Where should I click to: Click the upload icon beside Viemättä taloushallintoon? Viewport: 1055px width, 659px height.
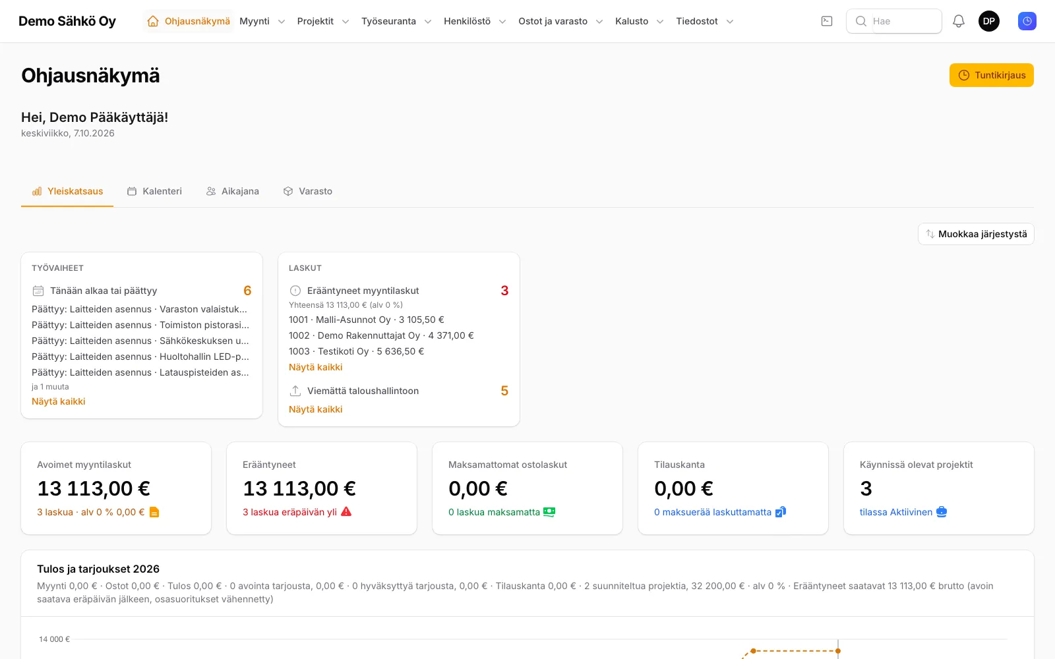295,391
